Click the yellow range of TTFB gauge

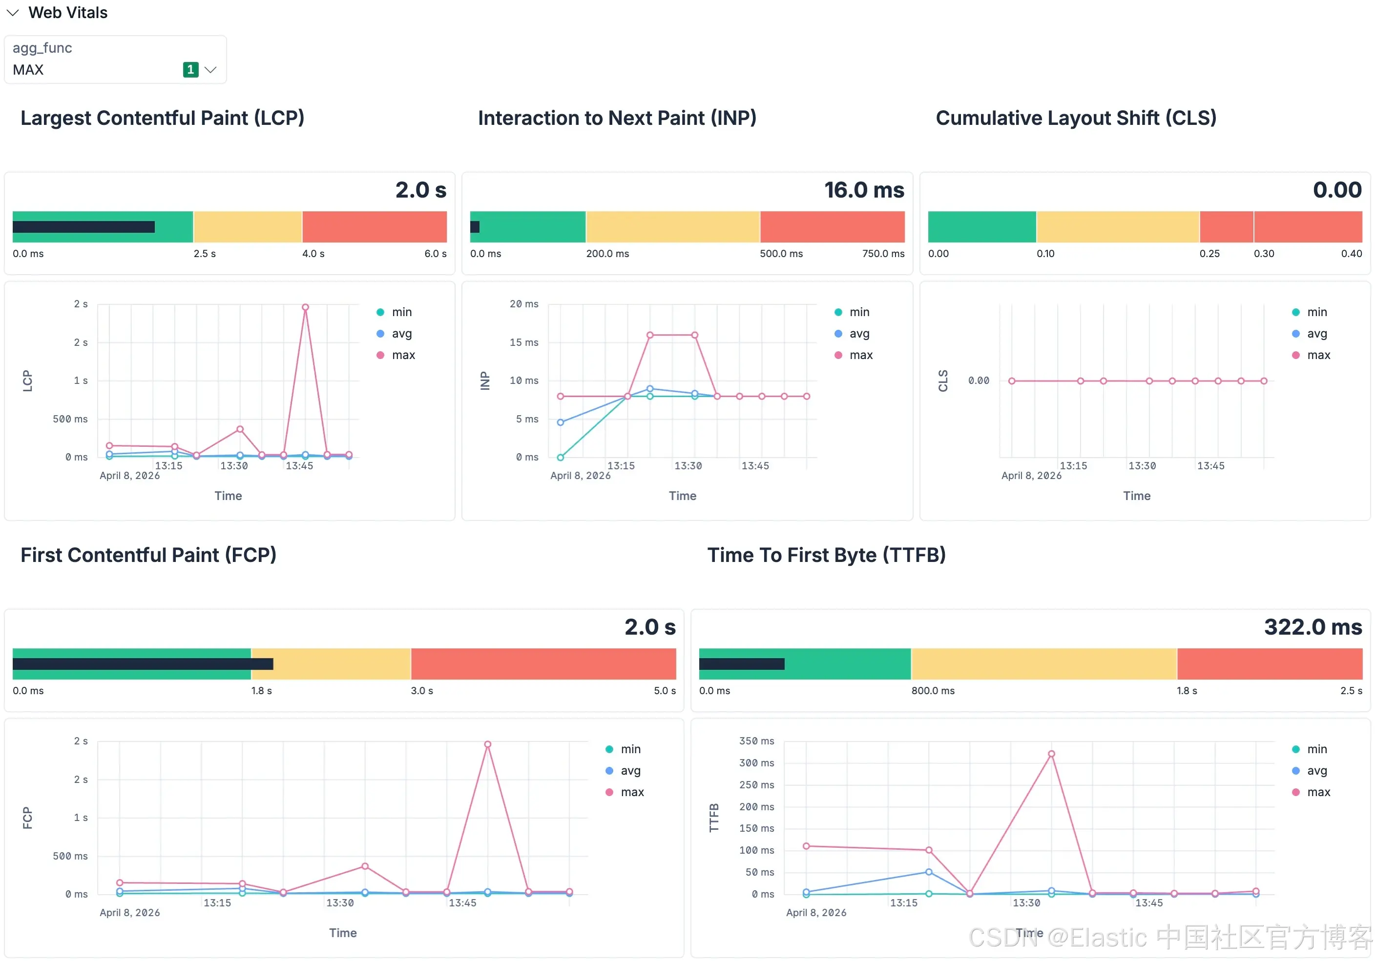click(x=1043, y=664)
